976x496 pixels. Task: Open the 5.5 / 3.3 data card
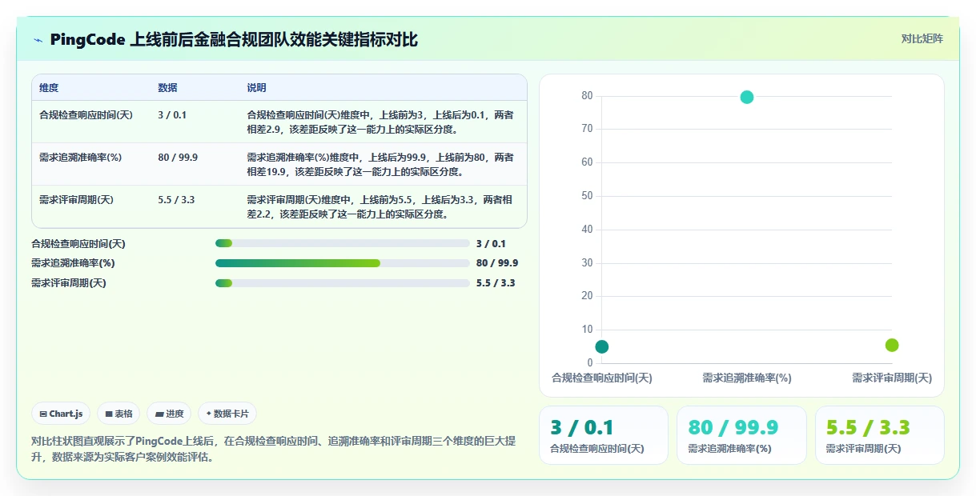(879, 435)
